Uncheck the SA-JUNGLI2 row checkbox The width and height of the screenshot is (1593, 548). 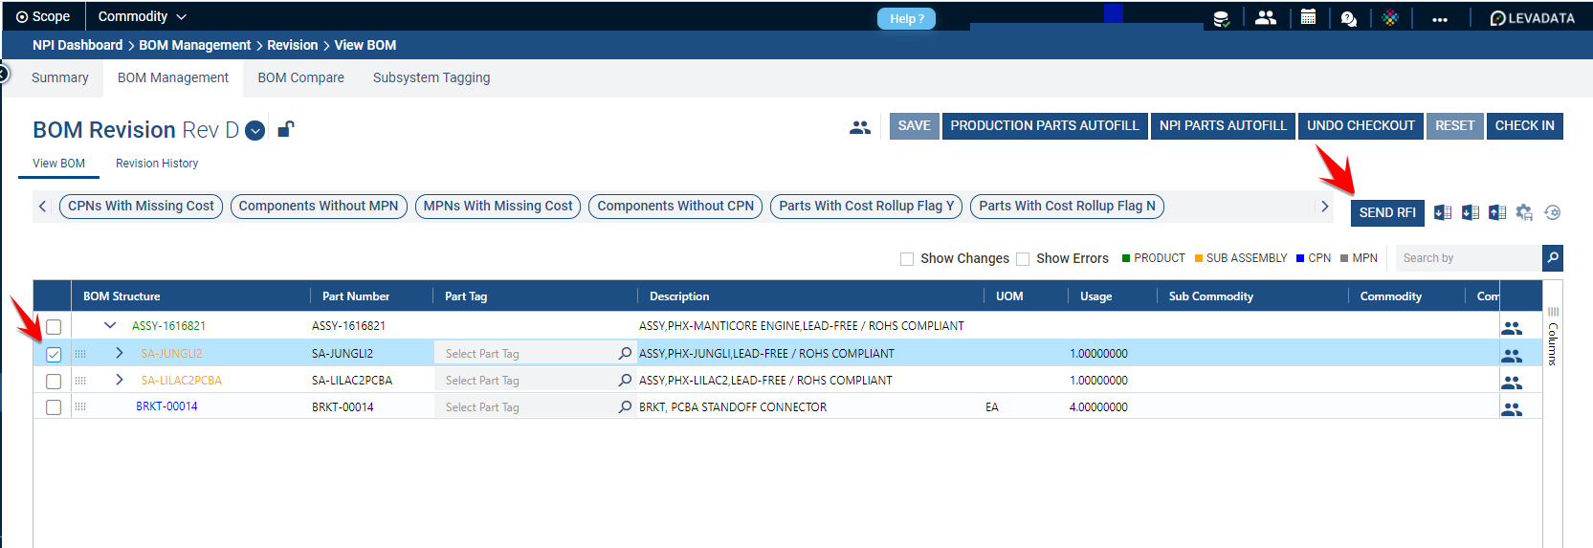pyautogui.click(x=54, y=354)
